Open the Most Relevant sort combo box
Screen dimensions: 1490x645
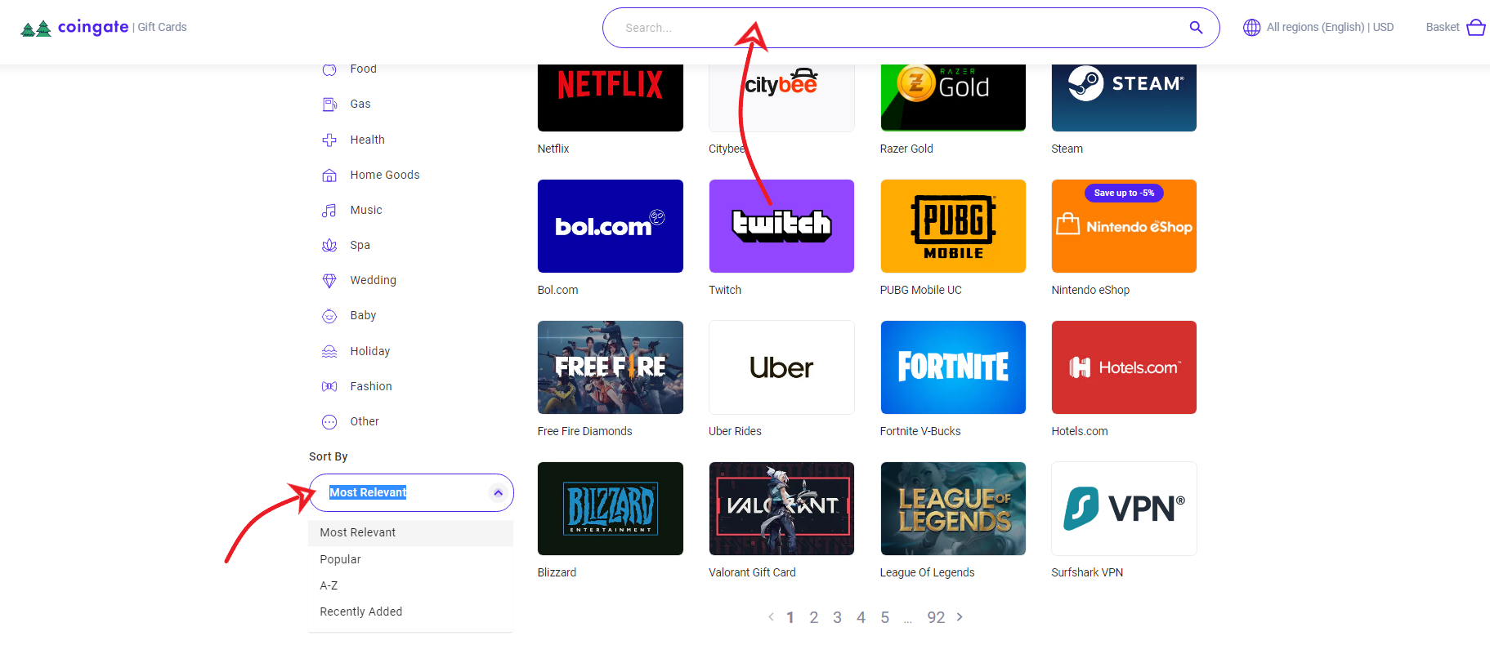411,492
